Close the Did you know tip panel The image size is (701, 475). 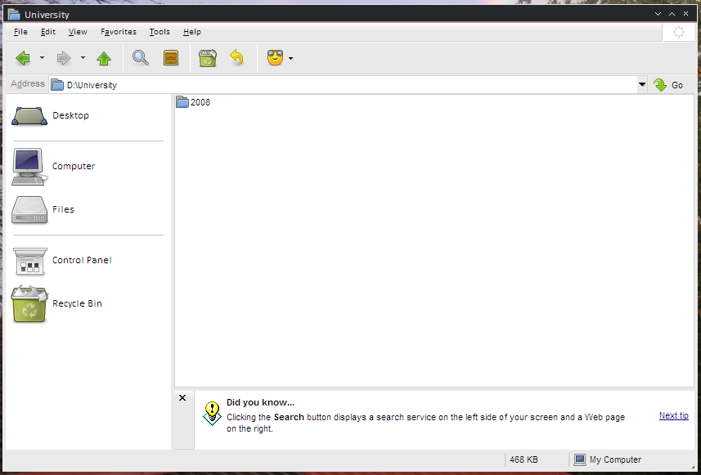point(182,398)
